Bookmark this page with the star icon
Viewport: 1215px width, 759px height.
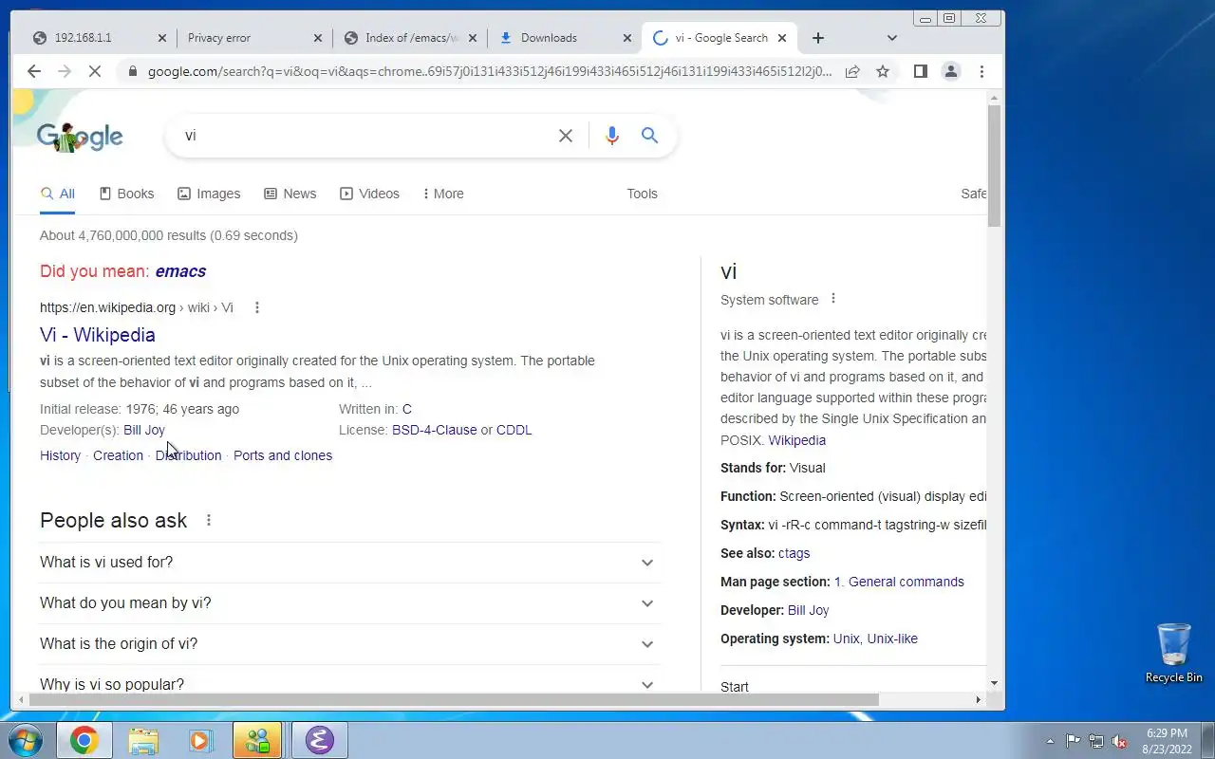pos(883,71)
